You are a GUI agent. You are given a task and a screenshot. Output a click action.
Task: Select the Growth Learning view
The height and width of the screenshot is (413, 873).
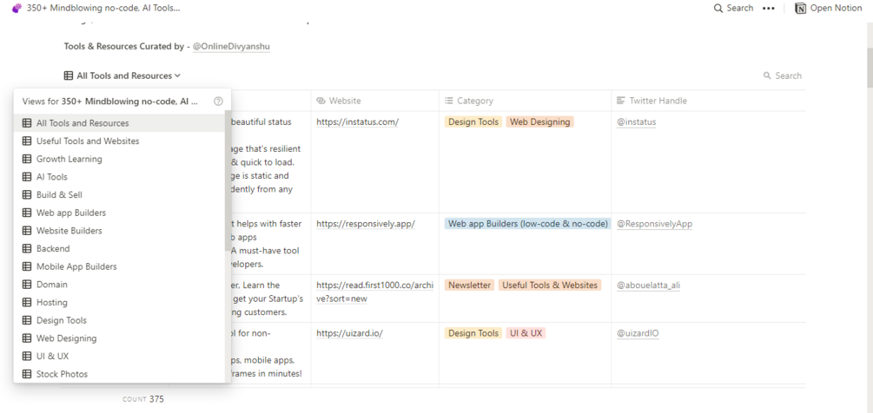69,160
